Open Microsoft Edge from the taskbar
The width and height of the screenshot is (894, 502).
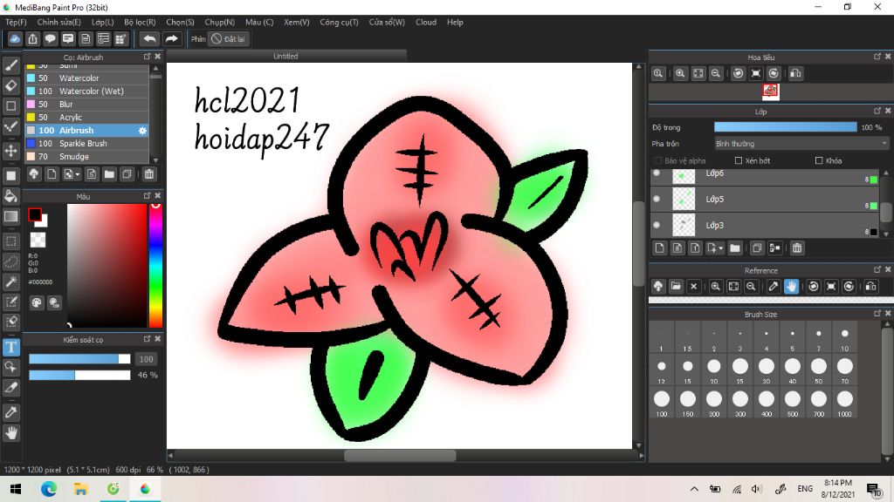tap(49, 489)
